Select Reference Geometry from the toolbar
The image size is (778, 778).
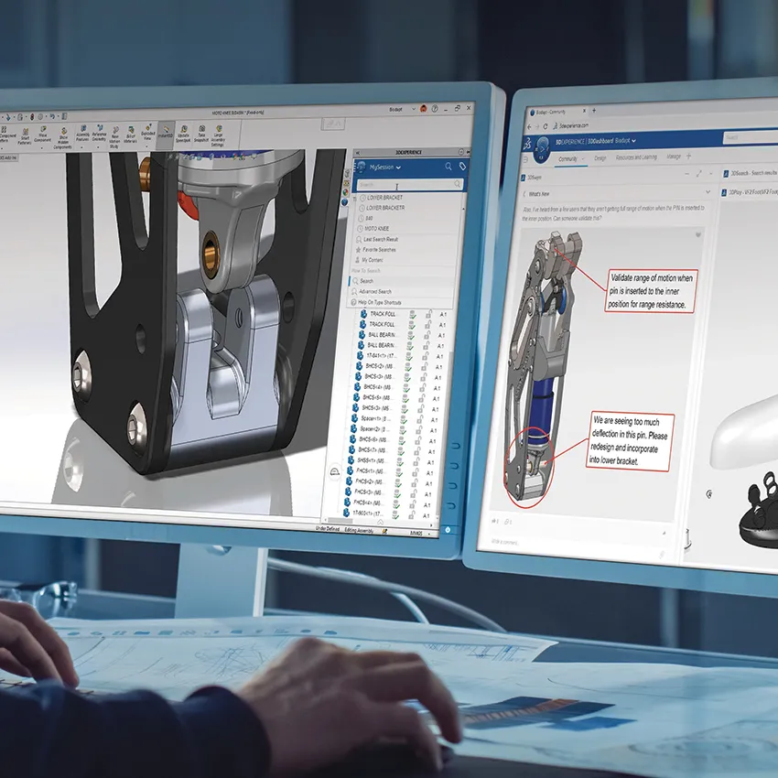[x=98, y=128]
